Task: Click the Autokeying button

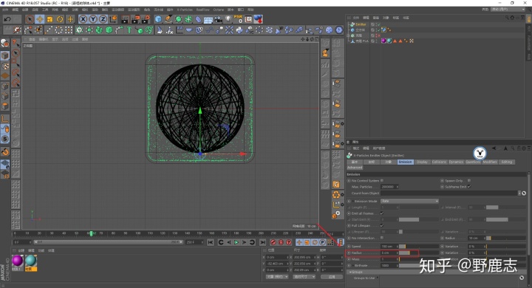Action: (281, 242)
